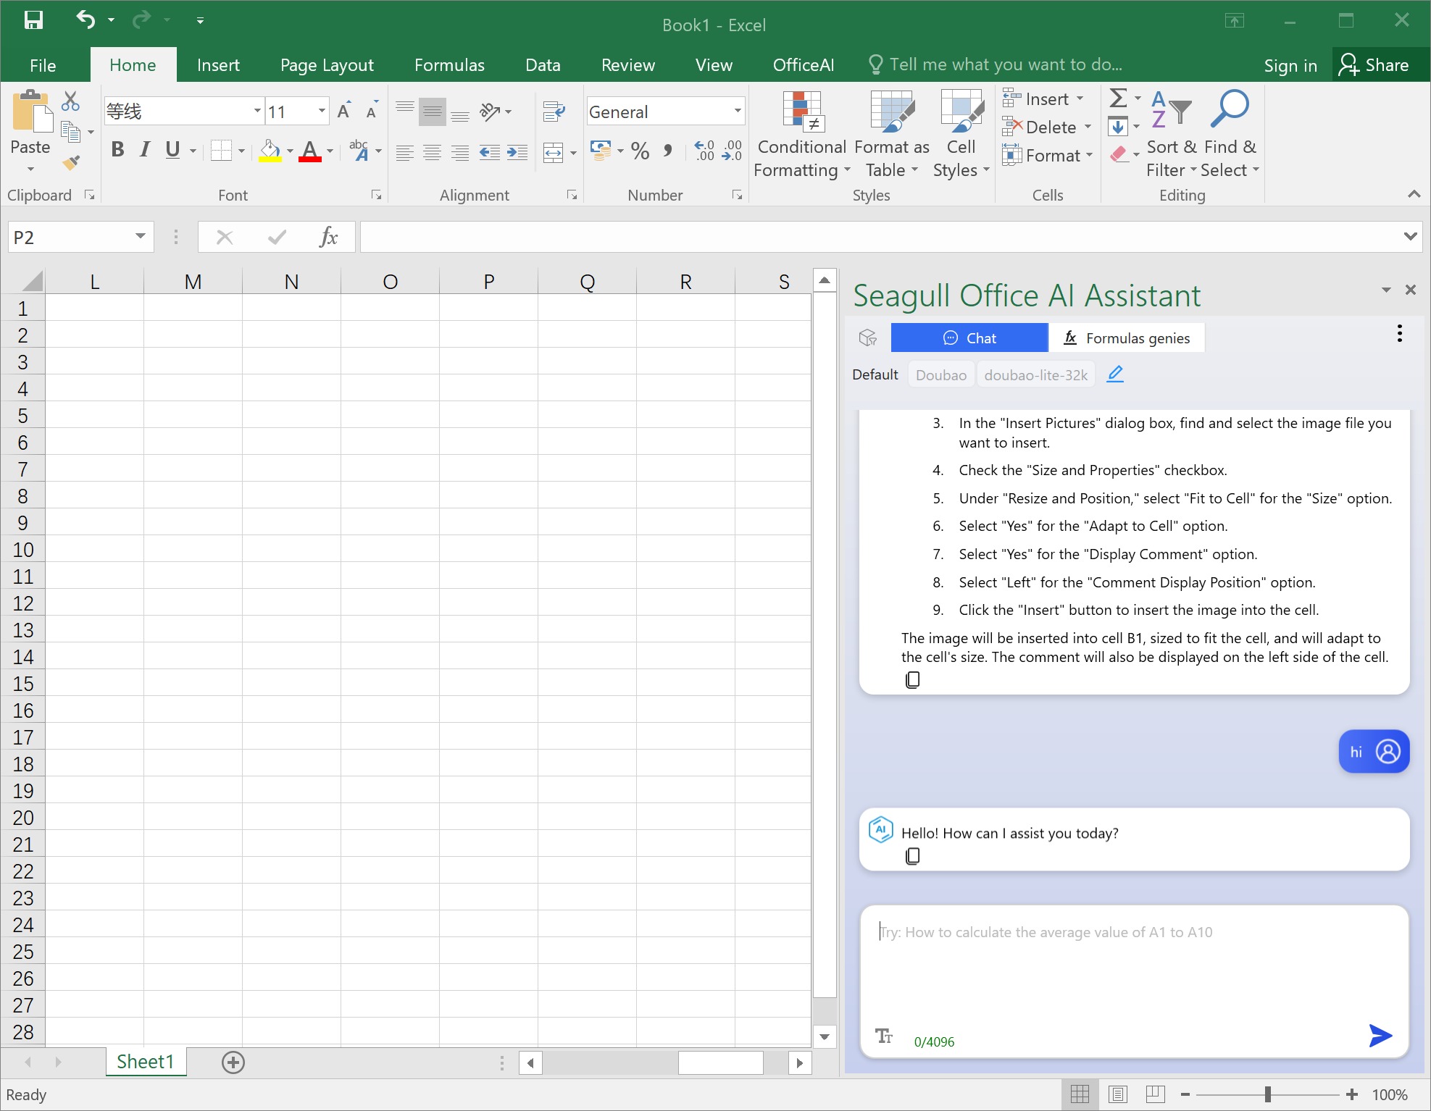Click the Sort & Filter button

click(1172, 135)
